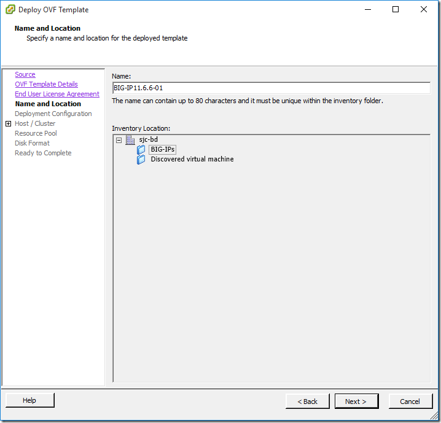Click Host / Cluster step label
Screen dimensions: 441x423
(35, 123)
